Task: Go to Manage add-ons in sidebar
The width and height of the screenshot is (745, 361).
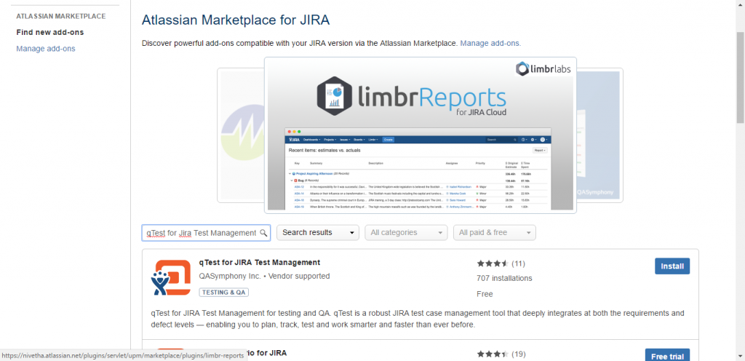Action: pyautogui.click(x=45, y=49)
